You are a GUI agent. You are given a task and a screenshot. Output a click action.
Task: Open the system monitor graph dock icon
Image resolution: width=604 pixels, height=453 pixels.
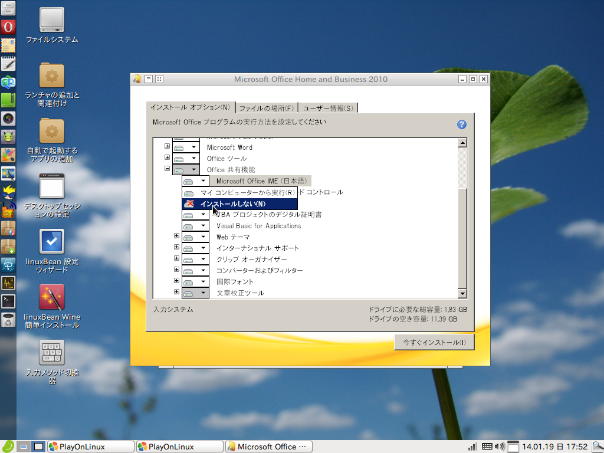coord(8,283)
